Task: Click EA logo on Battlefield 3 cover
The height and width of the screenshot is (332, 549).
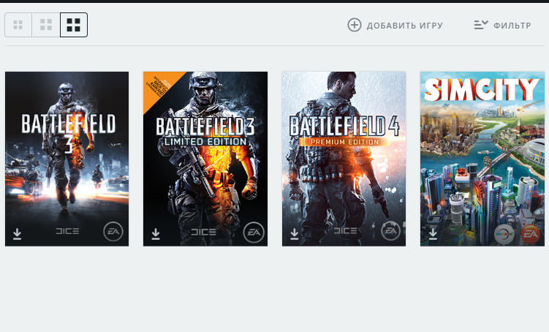Action: 113,232
